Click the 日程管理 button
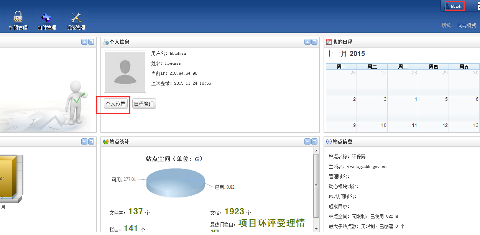Image resolution: width=480 pixels, height=235 pixels. point(144,104)
